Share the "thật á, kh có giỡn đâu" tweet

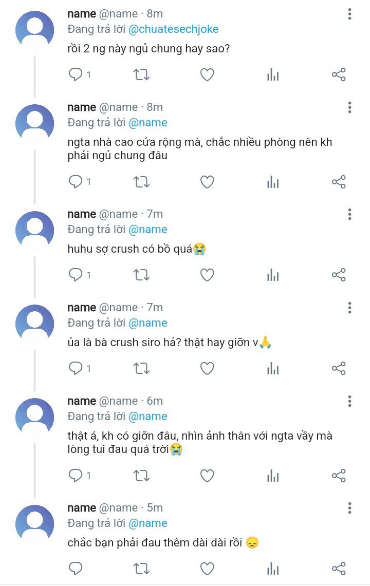coord(339,476)
